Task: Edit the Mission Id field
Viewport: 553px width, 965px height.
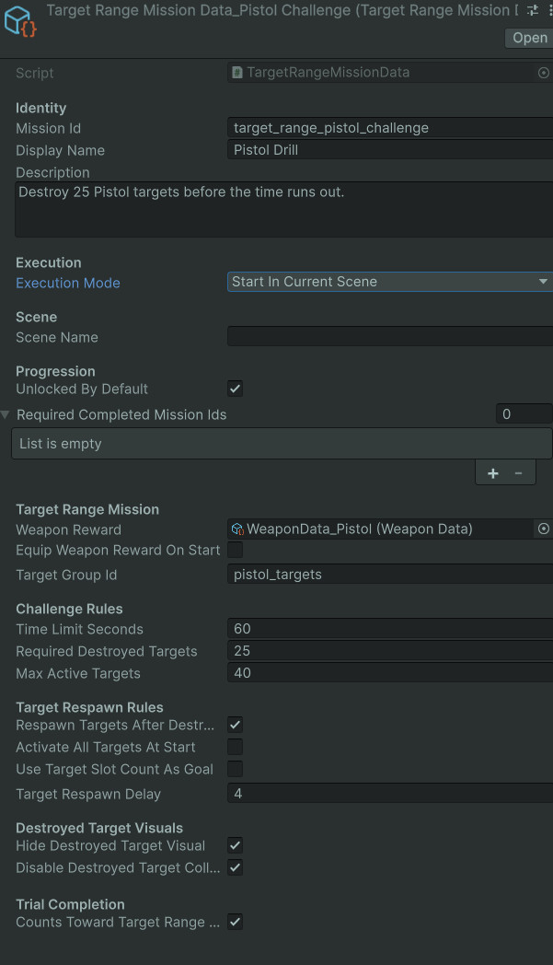Action: [390, 128]
